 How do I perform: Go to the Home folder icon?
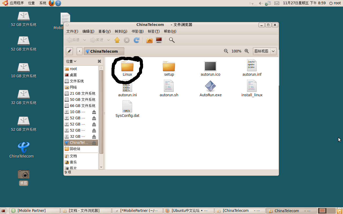[x=149, y=40]
